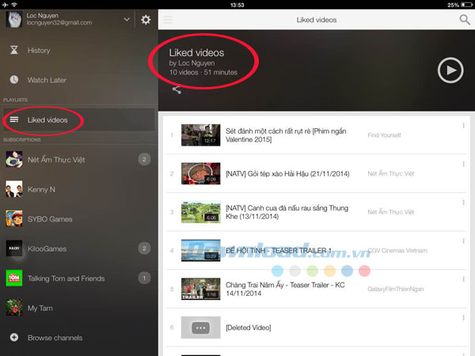Click the Wi-Fi icon in the status bar
This screenshot has height=356, width=475.
(x=14, y=5)
